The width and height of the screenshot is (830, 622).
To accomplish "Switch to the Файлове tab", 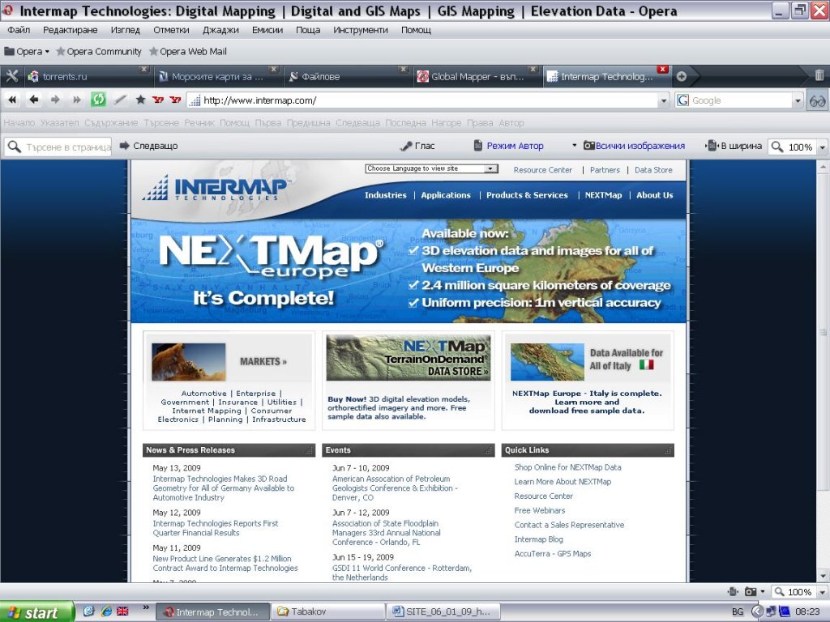I will pos(347,77).
